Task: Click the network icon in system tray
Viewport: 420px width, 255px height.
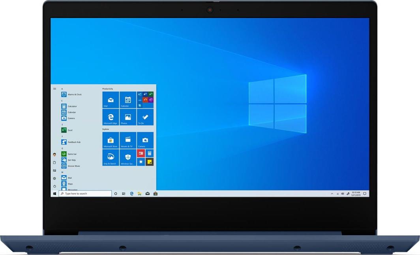Action: coord(337,194)
